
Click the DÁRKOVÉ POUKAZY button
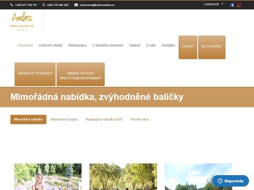[x=35, y=74]
